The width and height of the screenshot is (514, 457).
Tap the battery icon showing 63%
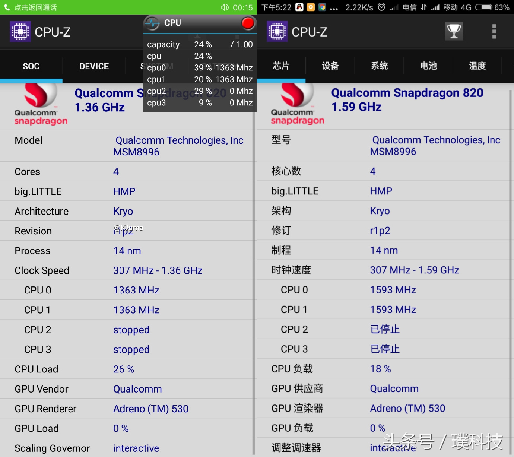(x=483, y=7)
